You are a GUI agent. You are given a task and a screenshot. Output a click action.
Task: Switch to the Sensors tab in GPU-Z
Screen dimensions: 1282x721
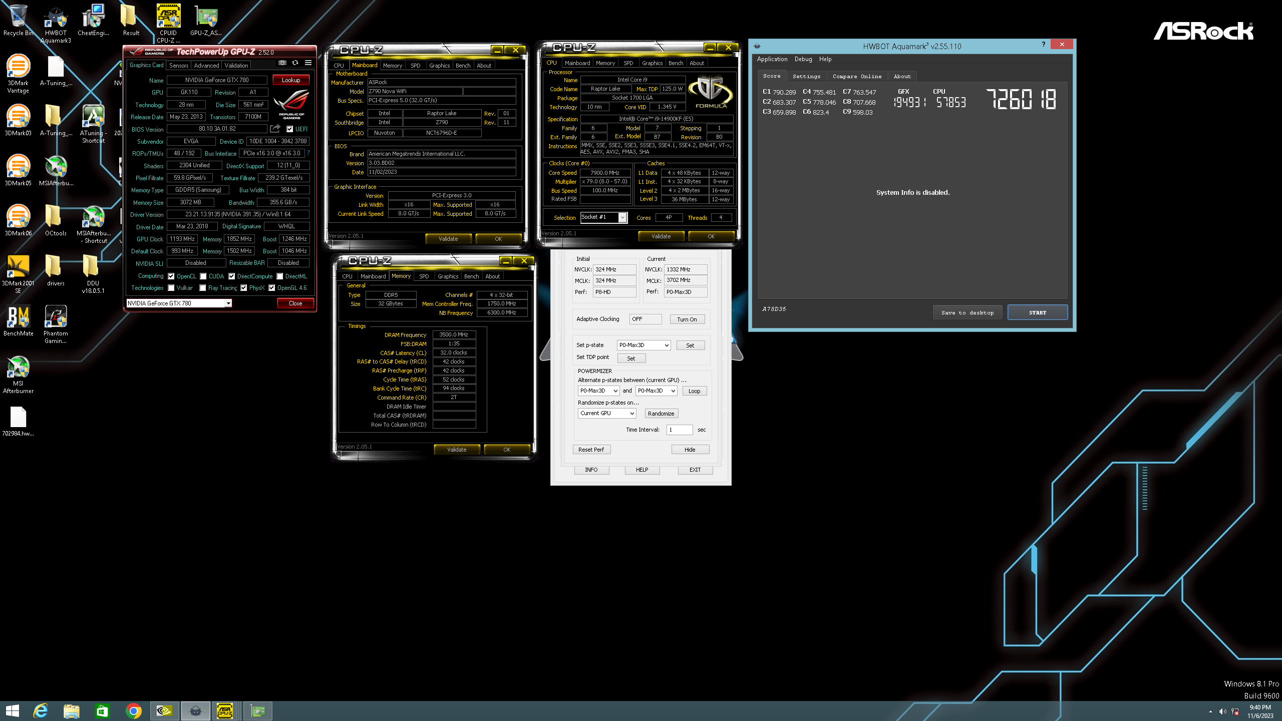(x=179, y=65)
